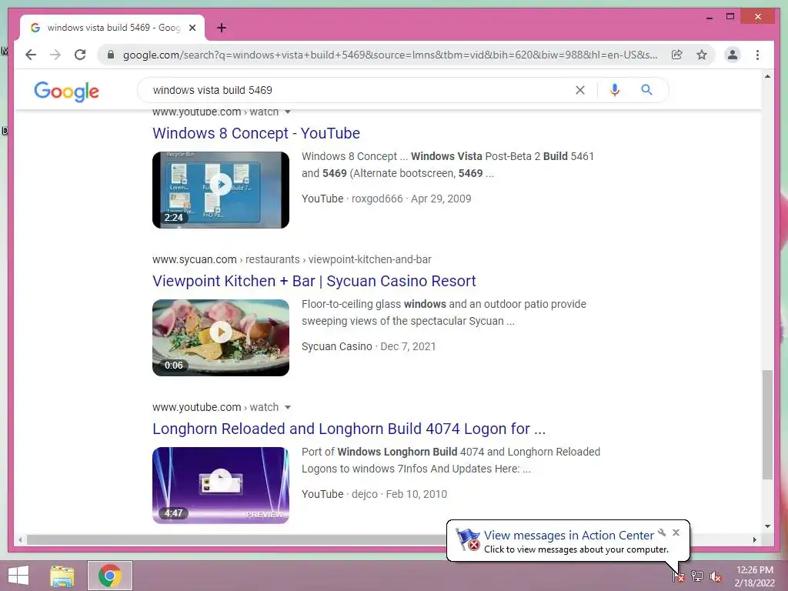The width and height of the screenshot is (788, 591).
Task: Reload the Google search page
Action: (80, 55)
